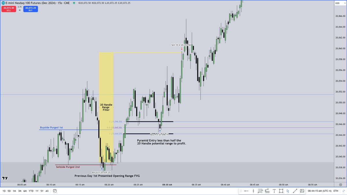Viewport: 347px width, 195px height.
Task: Select the 1D time range
Action: point(4,191)
